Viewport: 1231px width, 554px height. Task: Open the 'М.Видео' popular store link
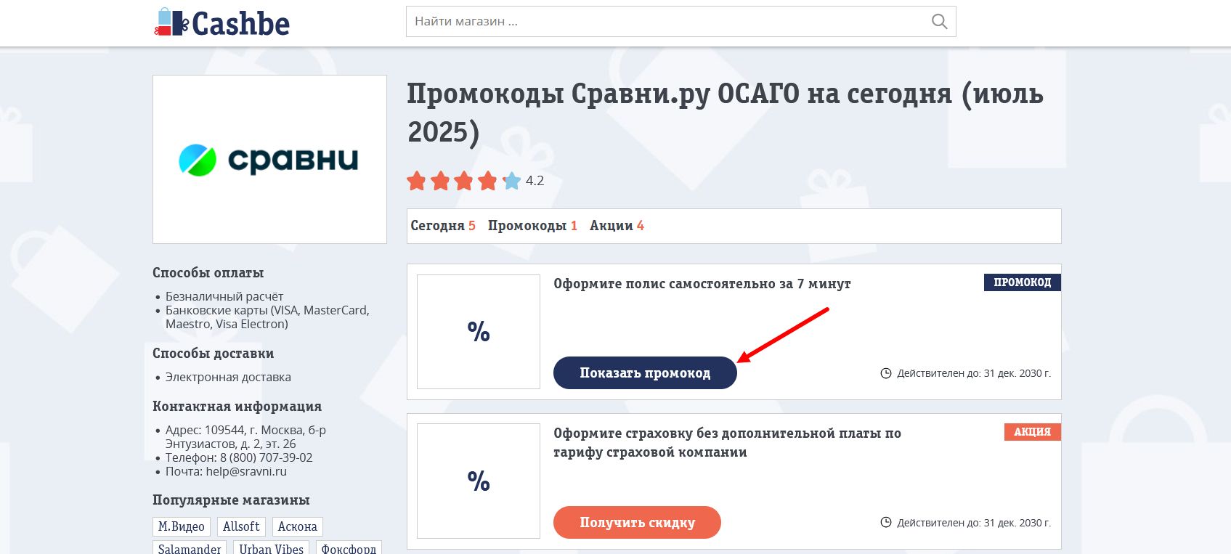tap(182, 526)
